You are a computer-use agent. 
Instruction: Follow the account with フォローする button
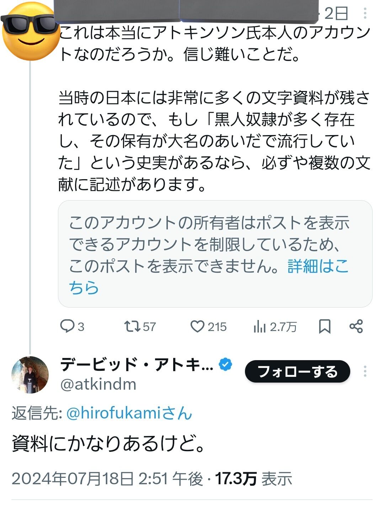(298, 372)
